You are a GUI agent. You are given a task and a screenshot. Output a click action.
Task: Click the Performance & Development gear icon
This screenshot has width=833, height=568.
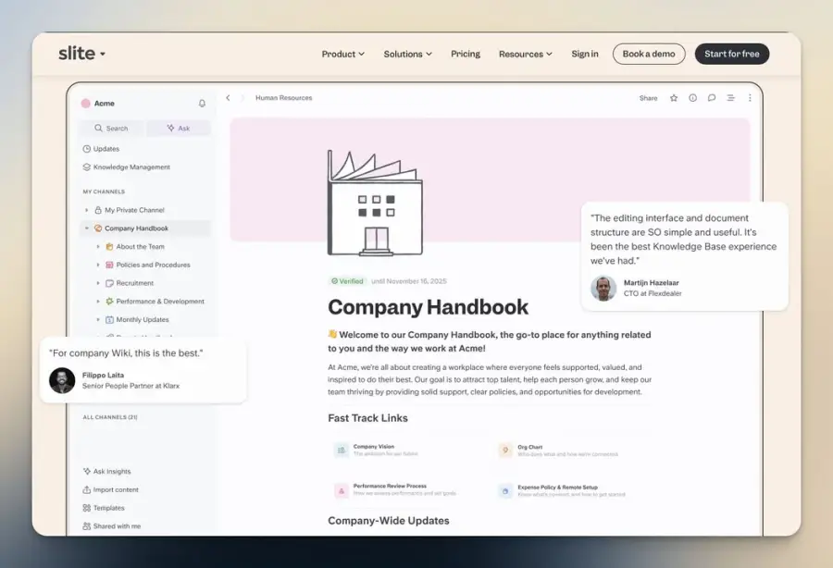tap(109, 301)
